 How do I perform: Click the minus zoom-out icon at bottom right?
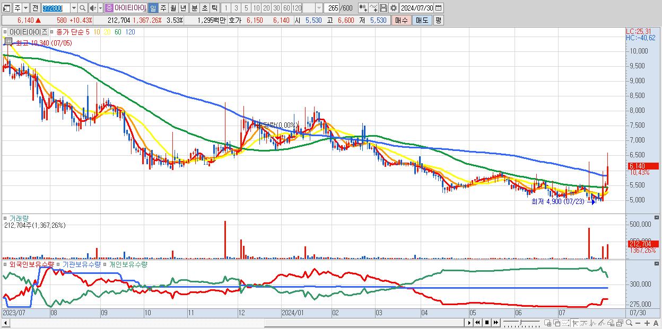point(638,323)
